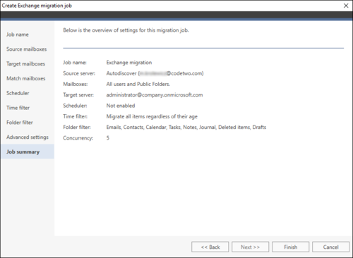Open the Job name step
Screen dimensions: 353x258
pos(18,35)
